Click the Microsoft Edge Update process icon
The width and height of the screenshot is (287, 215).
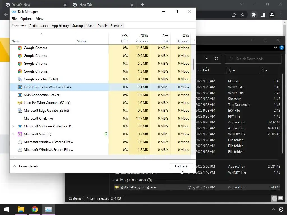(x=20, y=111)
